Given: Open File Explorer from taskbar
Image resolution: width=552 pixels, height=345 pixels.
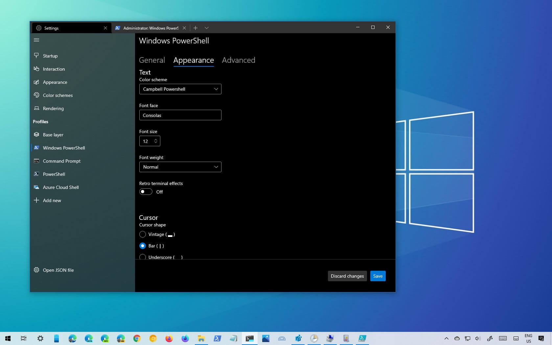Looking at the screenshot, I should [201, 338].
